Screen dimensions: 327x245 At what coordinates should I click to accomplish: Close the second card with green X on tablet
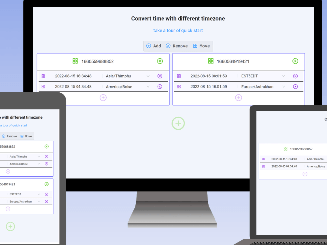coord(47,184)
